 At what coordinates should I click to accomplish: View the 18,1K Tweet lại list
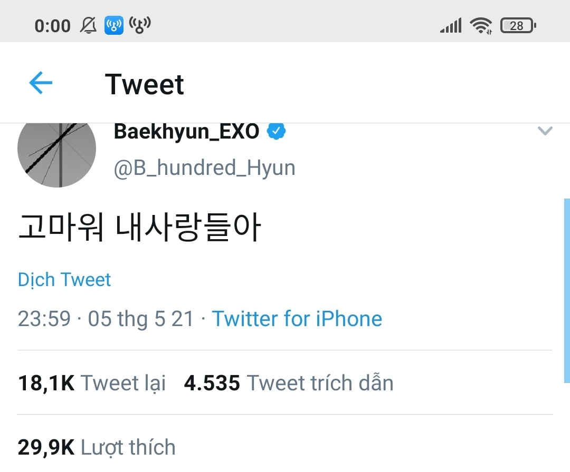(92, 383)
